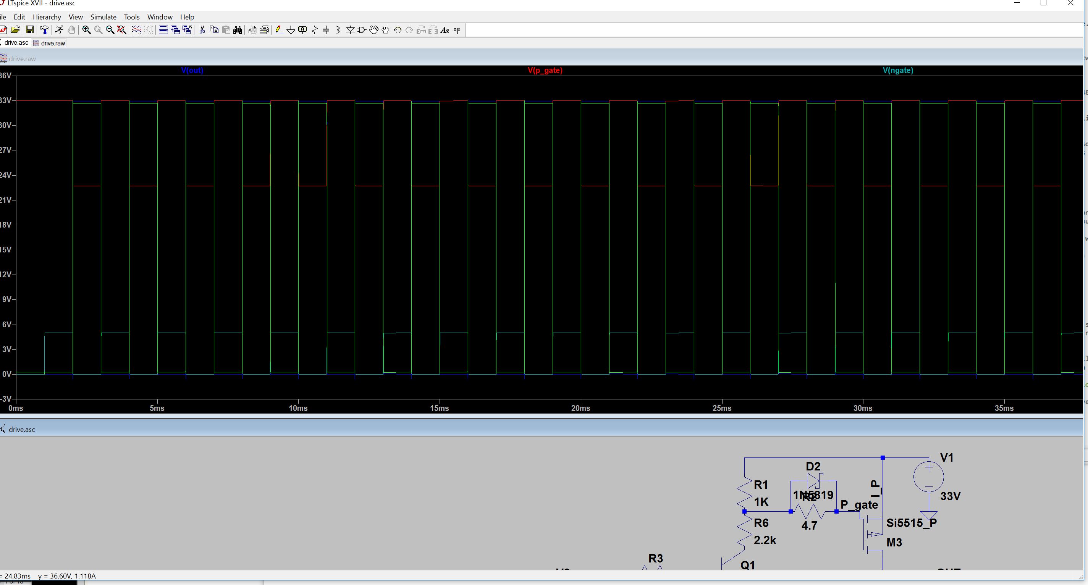Click the 33V vertical axis label
Viewport: 1088px width, 585px height.
pos(6,100)
